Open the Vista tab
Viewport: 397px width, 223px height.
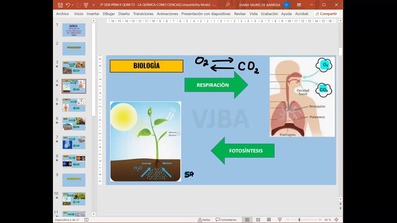point(254,14)
